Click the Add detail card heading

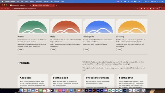[26, 78]
